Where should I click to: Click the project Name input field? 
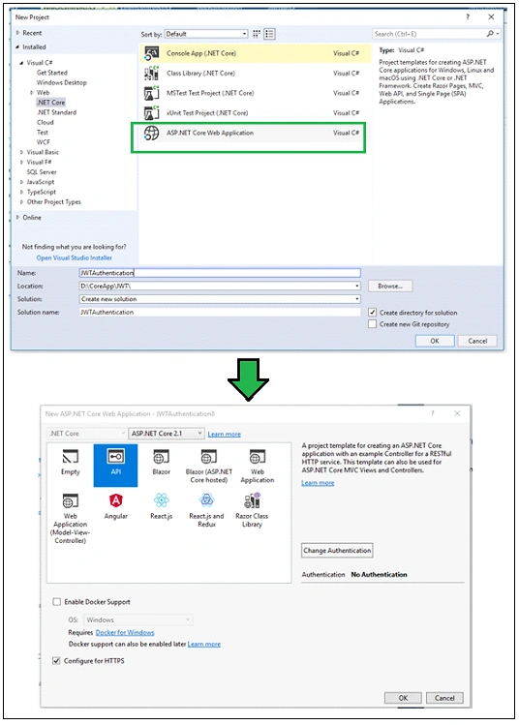[x=220, y=273]
